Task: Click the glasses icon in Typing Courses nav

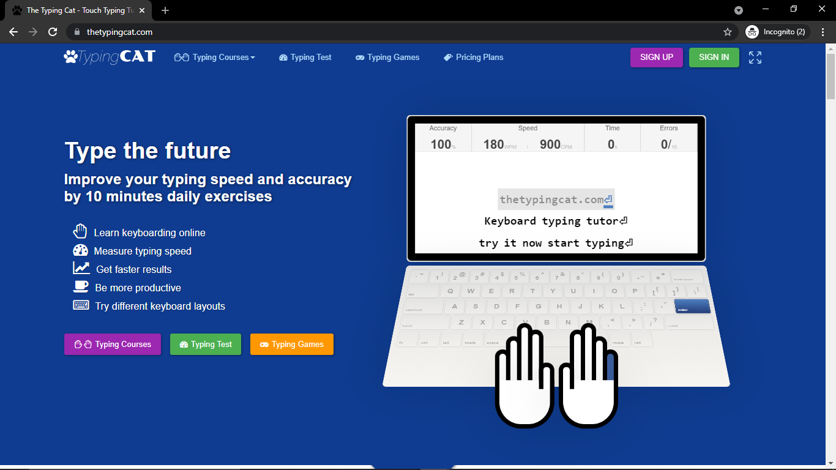Action: coord(181,58)
